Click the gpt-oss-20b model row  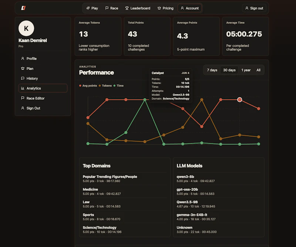tap(219, 191)
